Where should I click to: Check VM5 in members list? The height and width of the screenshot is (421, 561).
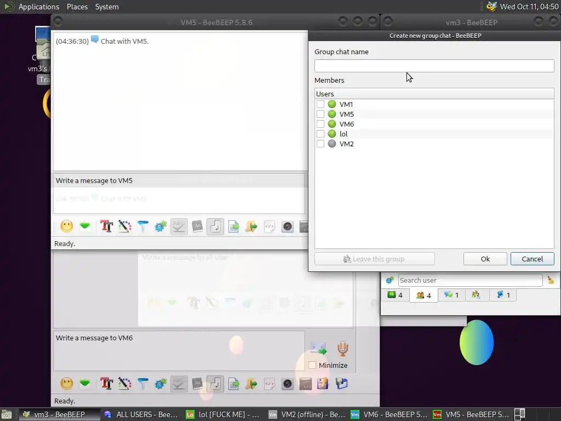coord(320,114)
